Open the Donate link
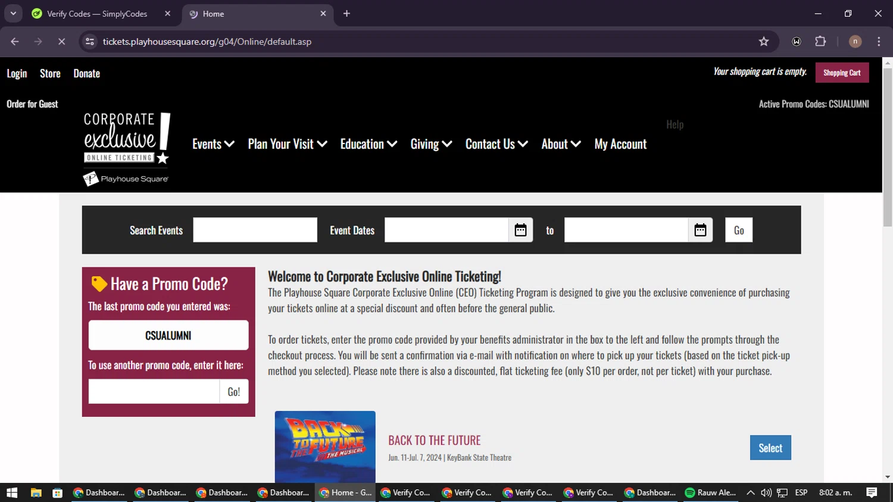Image resolution: width=893 pixels, height=502 pixels. (86, 73)
